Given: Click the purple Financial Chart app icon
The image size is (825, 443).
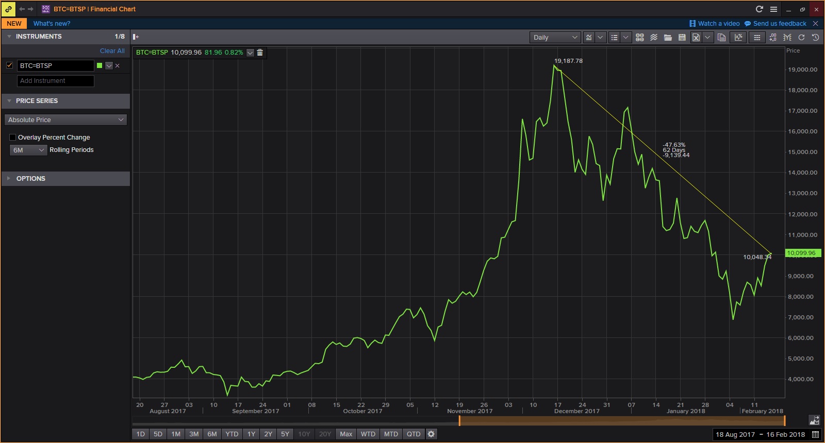Looking at the screenshot, I should (x=45, y=9).
